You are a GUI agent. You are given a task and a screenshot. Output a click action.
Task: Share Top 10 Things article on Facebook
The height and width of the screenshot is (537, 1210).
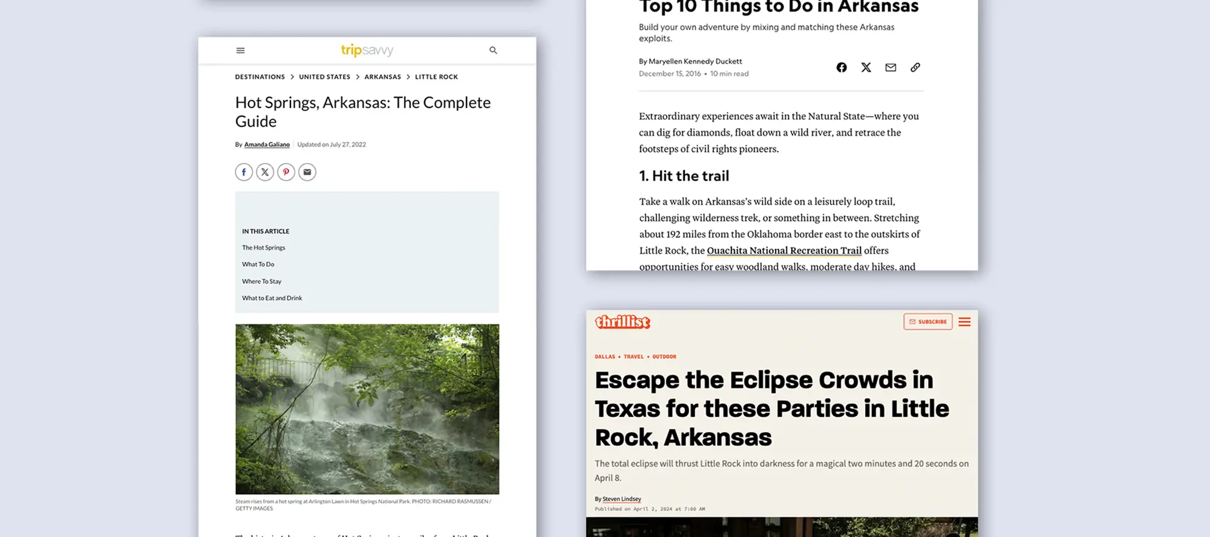click(x=842, y=68)
